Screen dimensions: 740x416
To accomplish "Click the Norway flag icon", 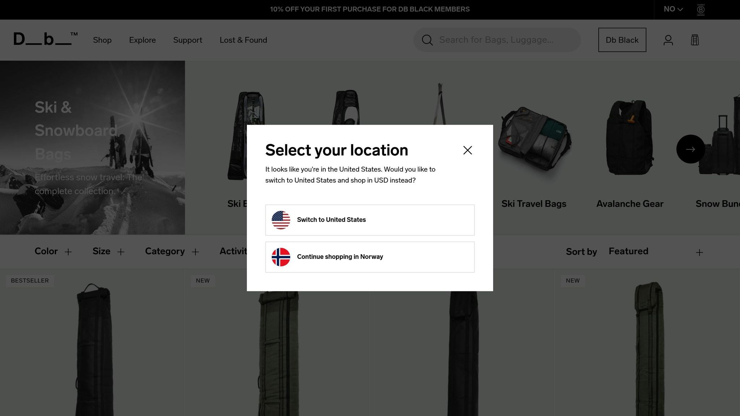I will [281, 257].
